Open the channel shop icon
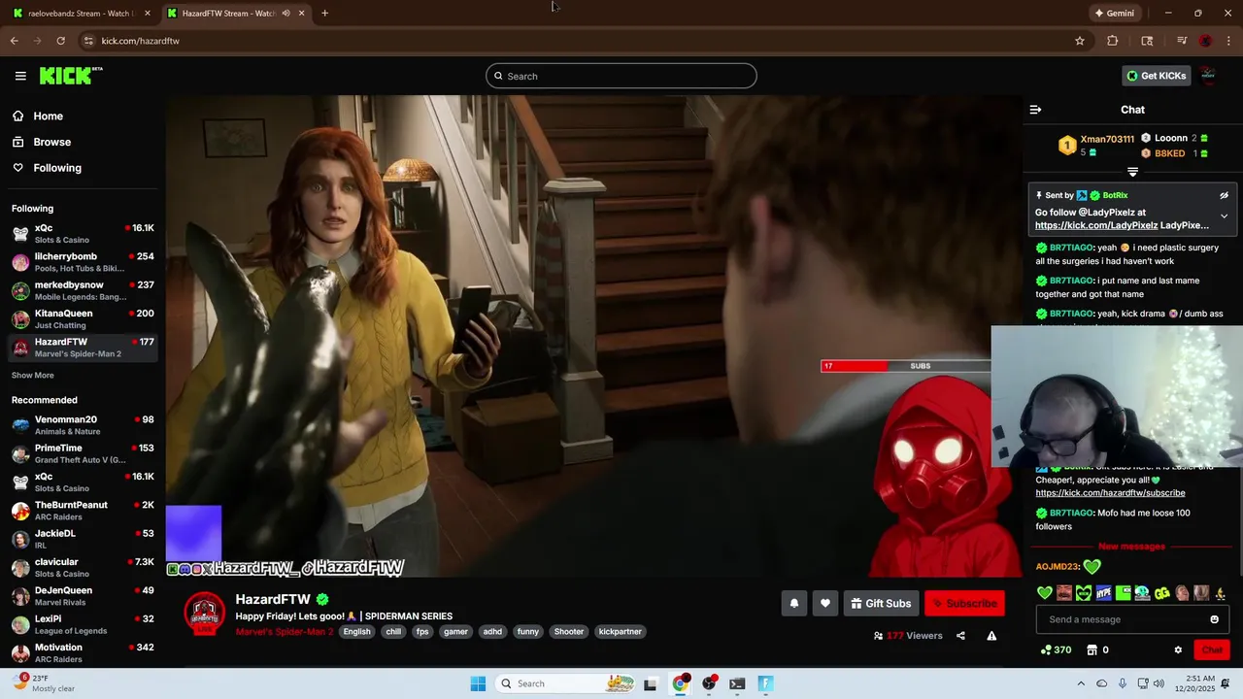The width and height of the screenshot is (1243, 699). 1092,649
